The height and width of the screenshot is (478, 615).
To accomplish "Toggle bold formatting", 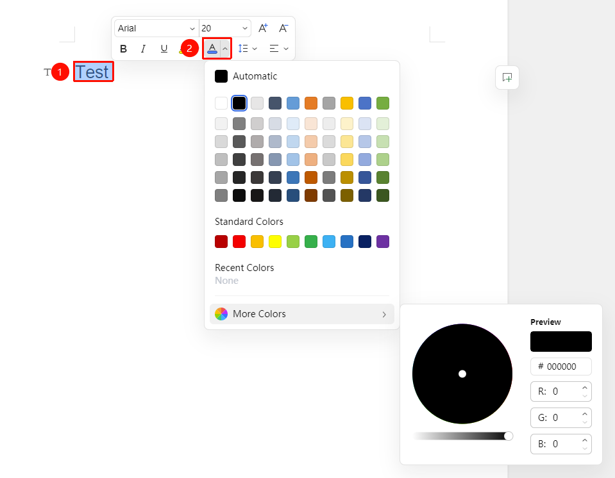I will 123,49.
